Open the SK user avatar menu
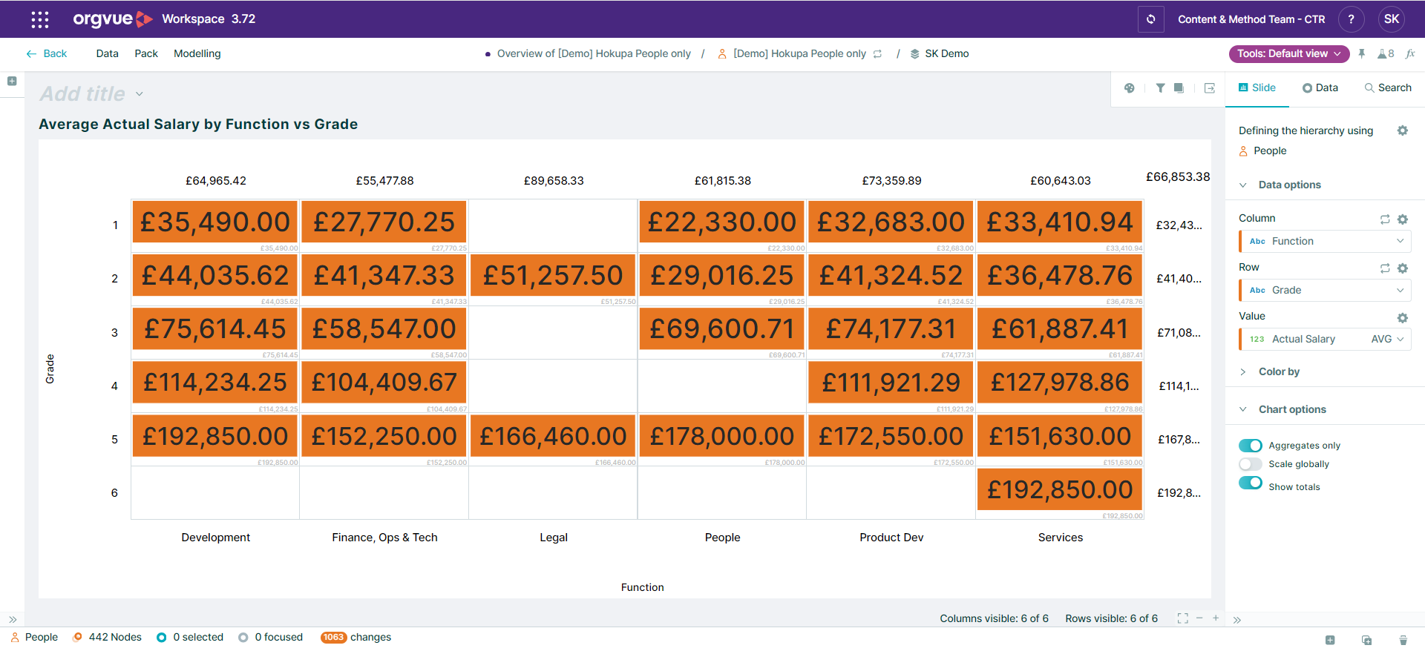Image resolution: width=1425 pixels, height=651 pixels. (x=1392, y=19)
